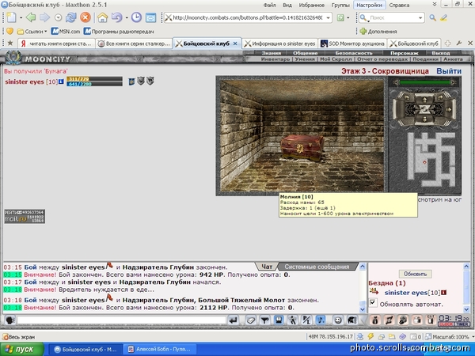Image resolution: width=475 pixels, height=356 pixels.
Task: Click the highlighter icon next to search
Action: pyautogui.click(x=444, y=17)
